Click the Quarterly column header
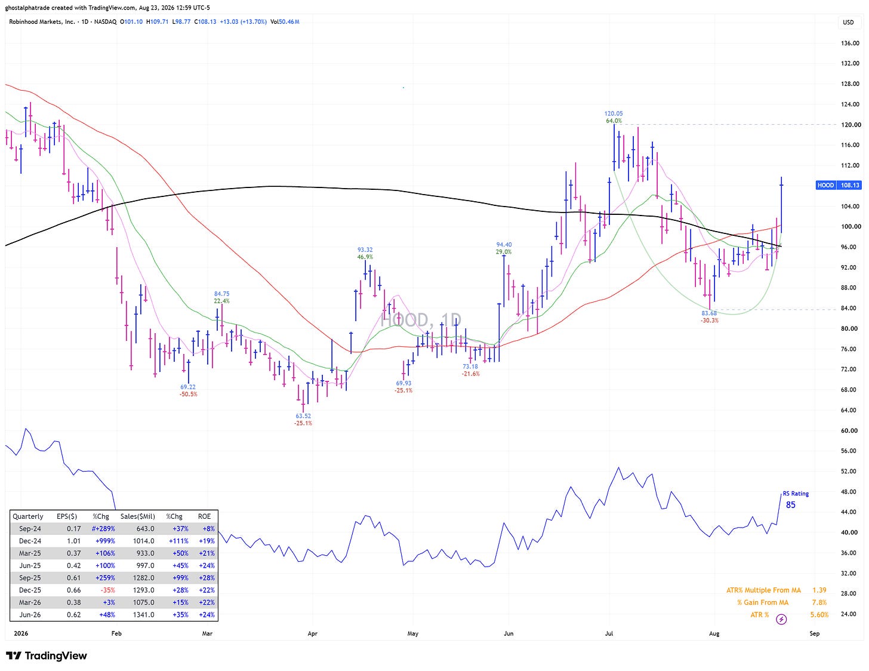 click(28, 516)
